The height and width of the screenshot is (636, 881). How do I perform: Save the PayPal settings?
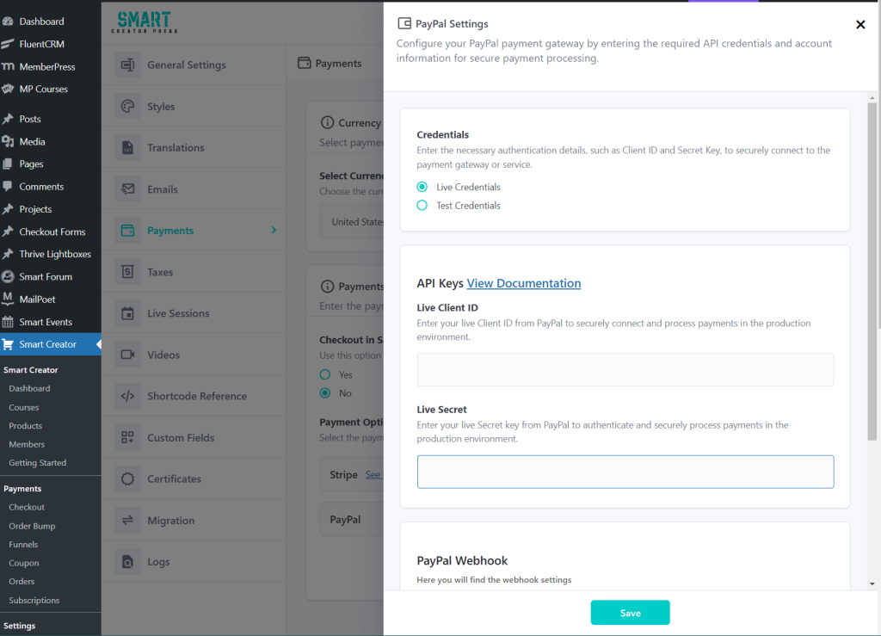click(630, 613)
